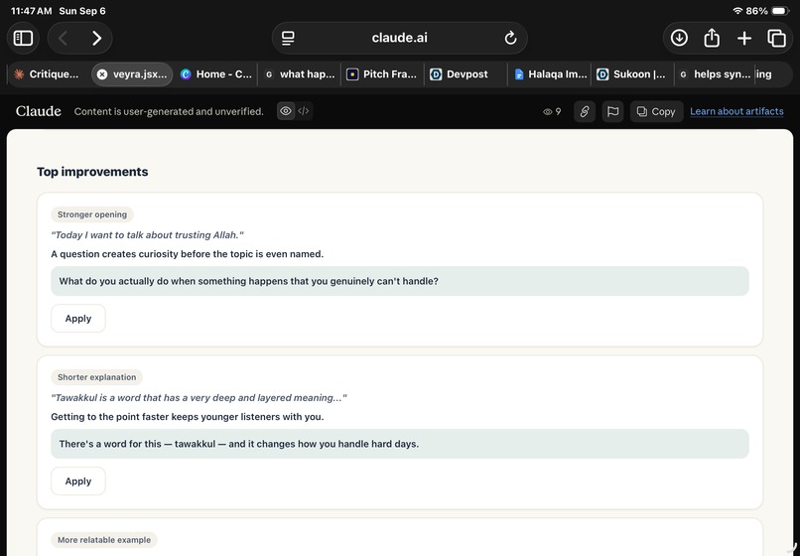Apply the Stronger opening suggestion

click(78, 319)
